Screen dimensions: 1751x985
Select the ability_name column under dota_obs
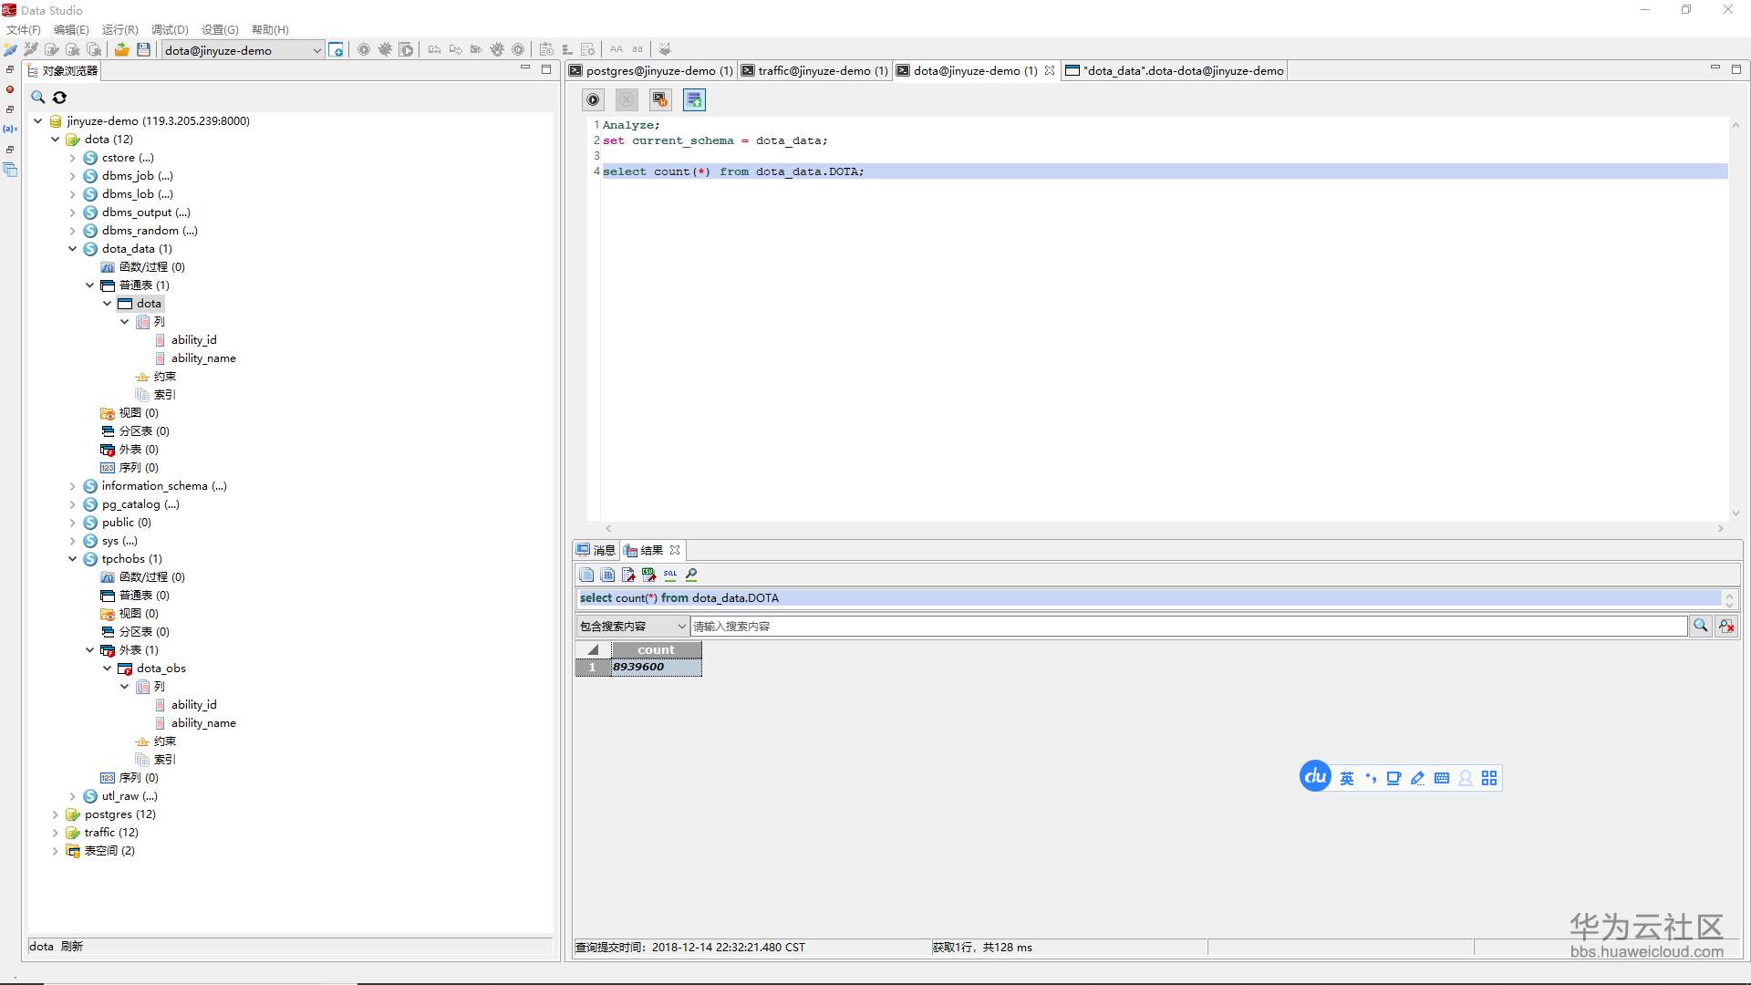(x=203, y=723)
